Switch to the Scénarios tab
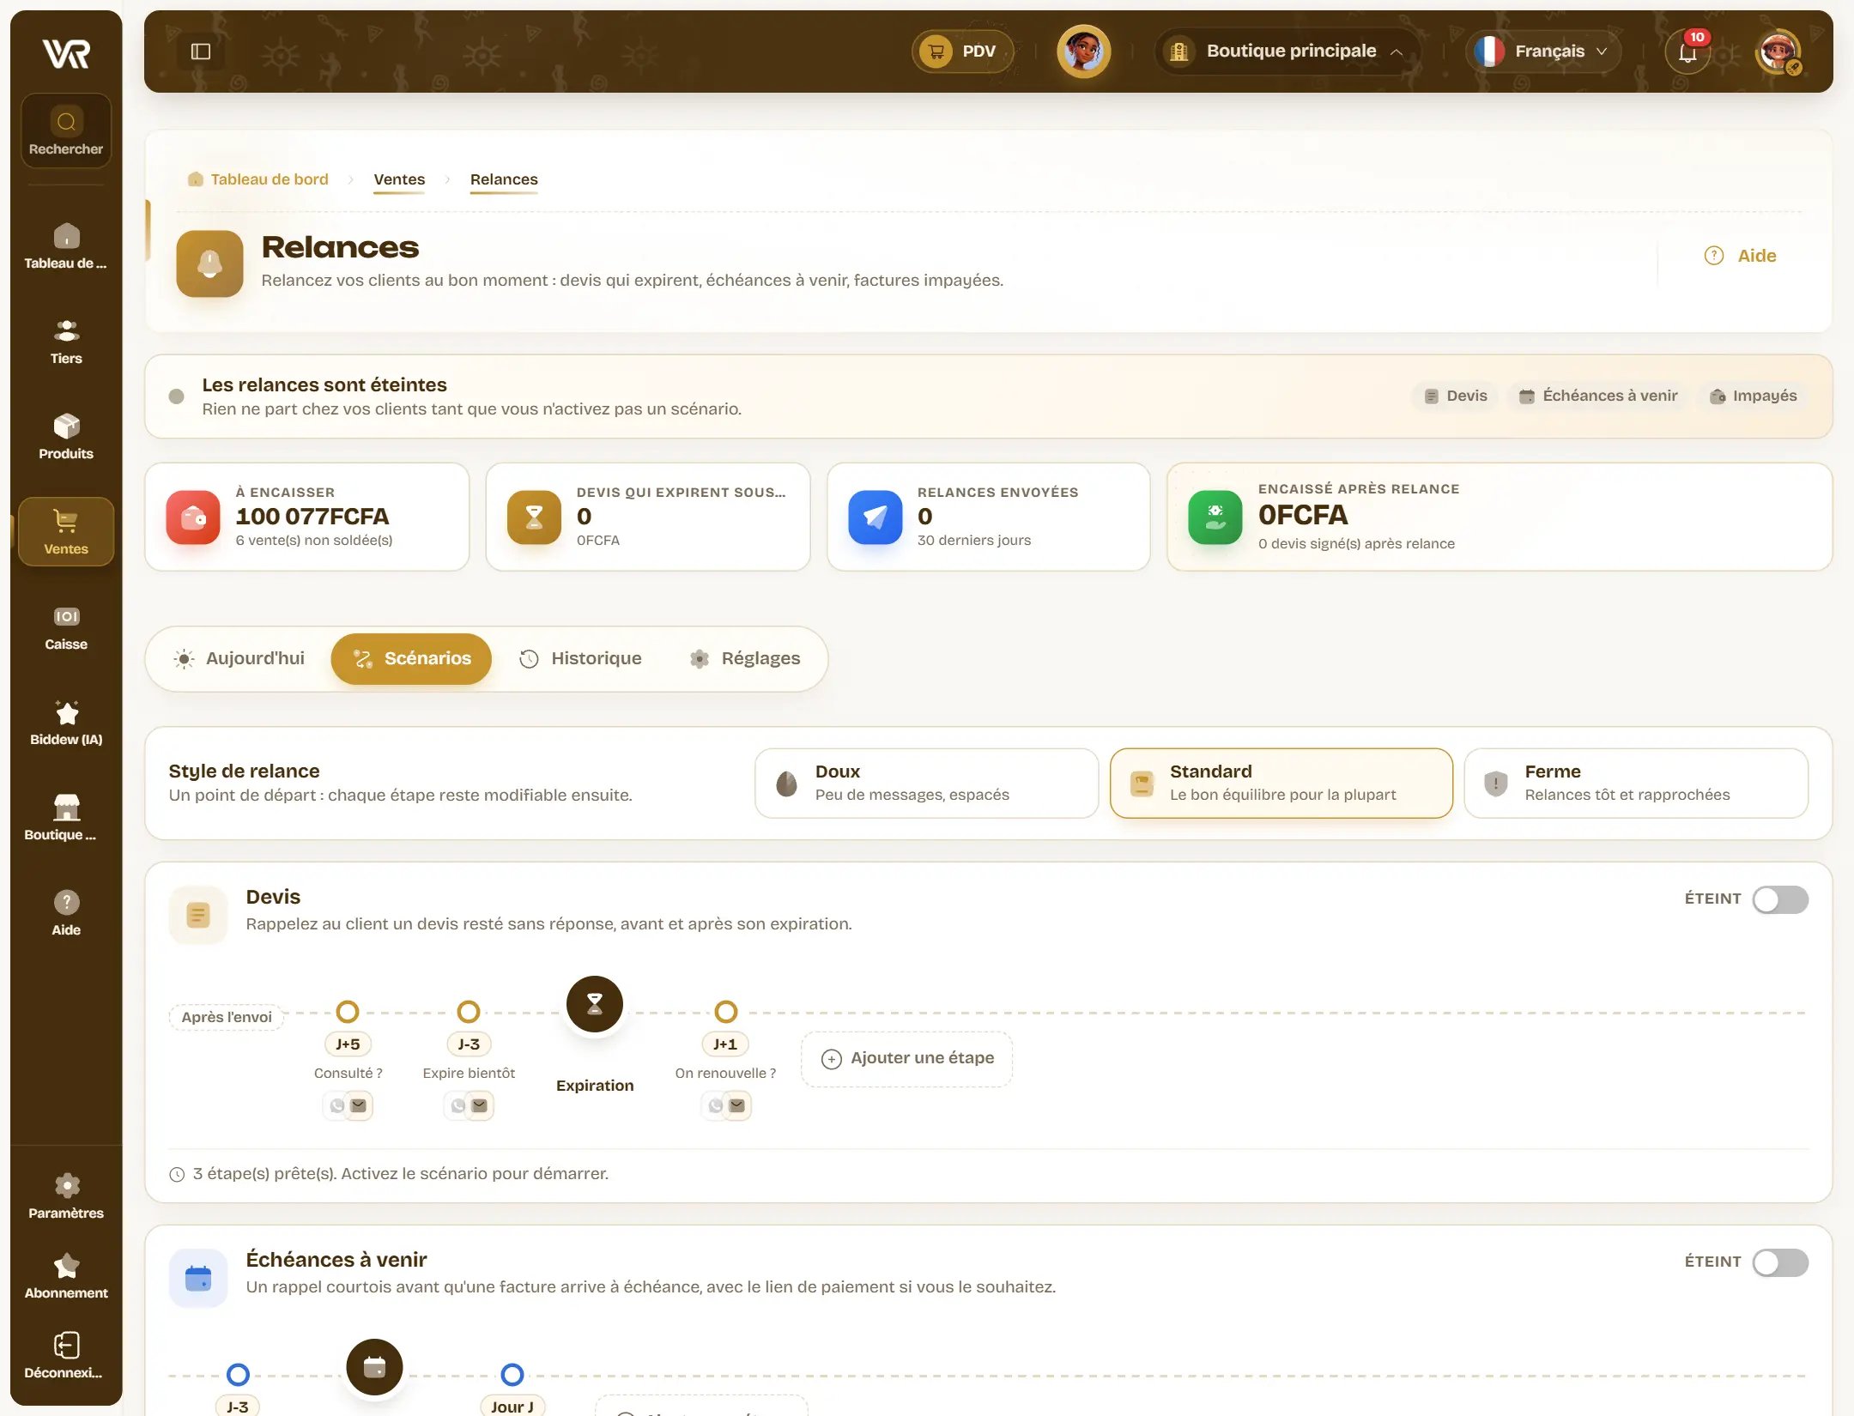This screenshot has width=1854, height=1416. 411,658
